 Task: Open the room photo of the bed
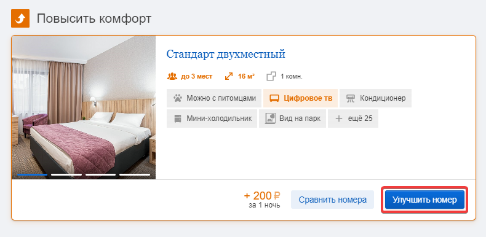click(84, 107)
